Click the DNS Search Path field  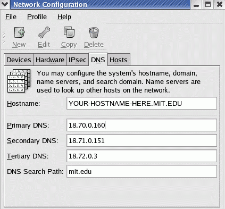click(x=141, y=171)
